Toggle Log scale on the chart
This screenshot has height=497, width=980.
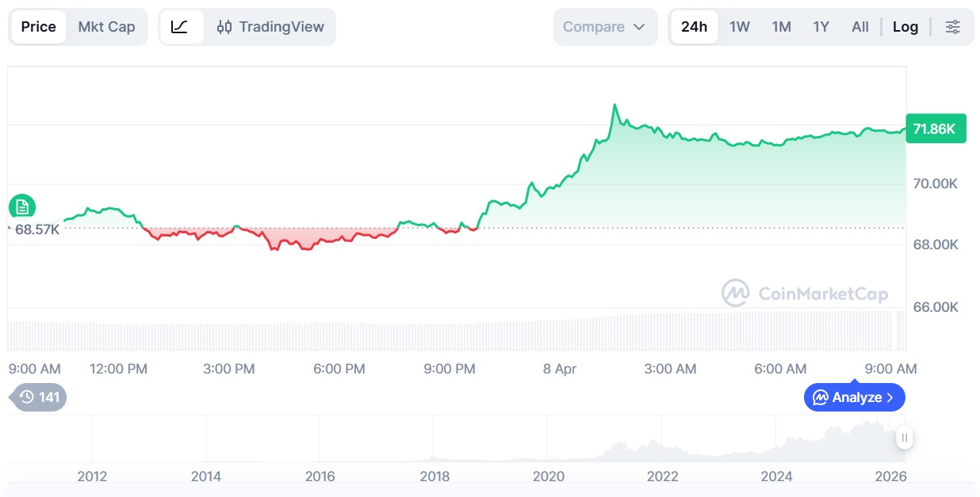[905, 27]
